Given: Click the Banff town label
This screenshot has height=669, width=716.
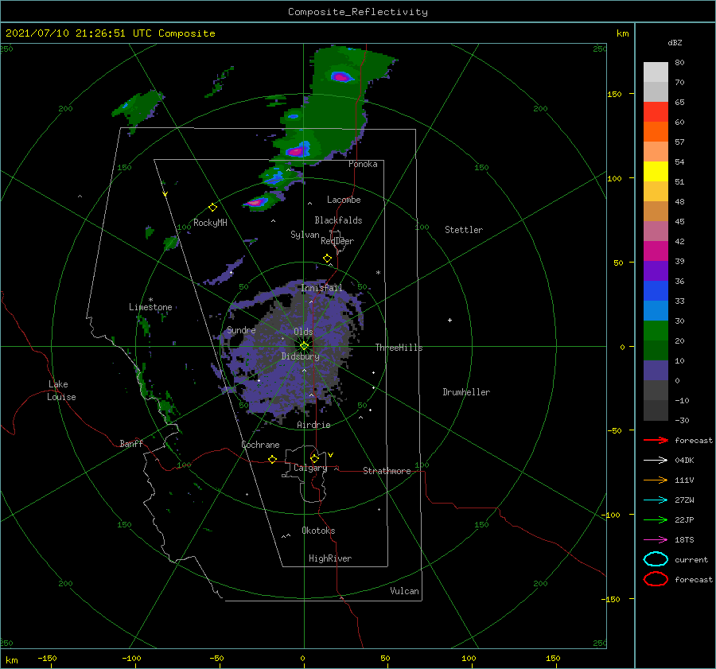Looking at the screenshot, I should pos(131,443).
